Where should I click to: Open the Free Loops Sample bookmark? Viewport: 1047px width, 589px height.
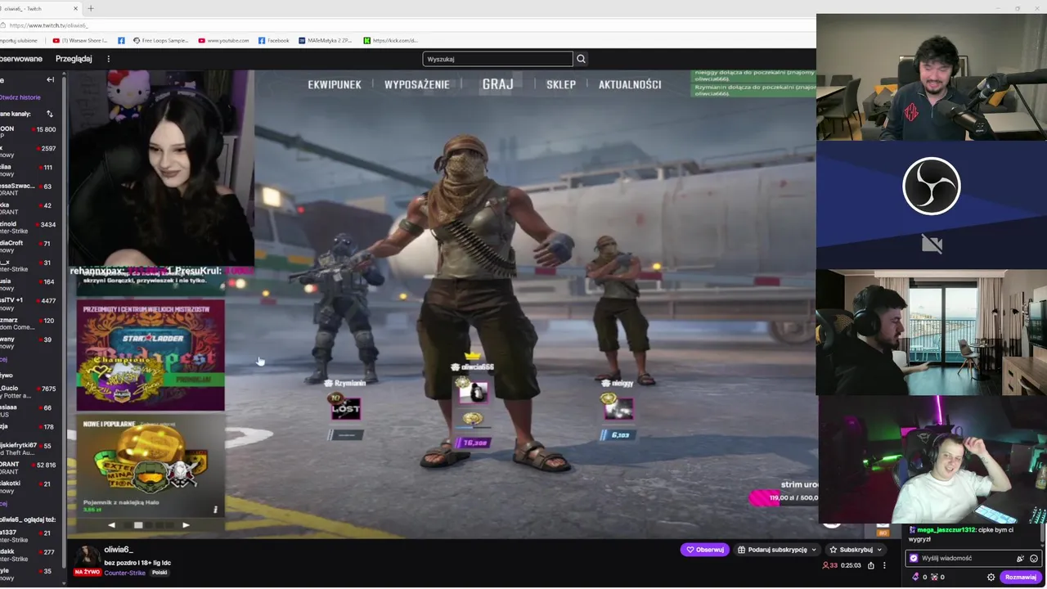coord(161,40)
